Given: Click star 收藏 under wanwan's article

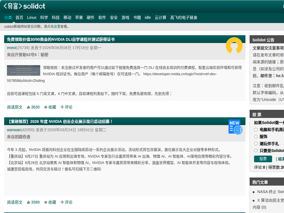Looking at the screenshot, I should pos(50,202).
